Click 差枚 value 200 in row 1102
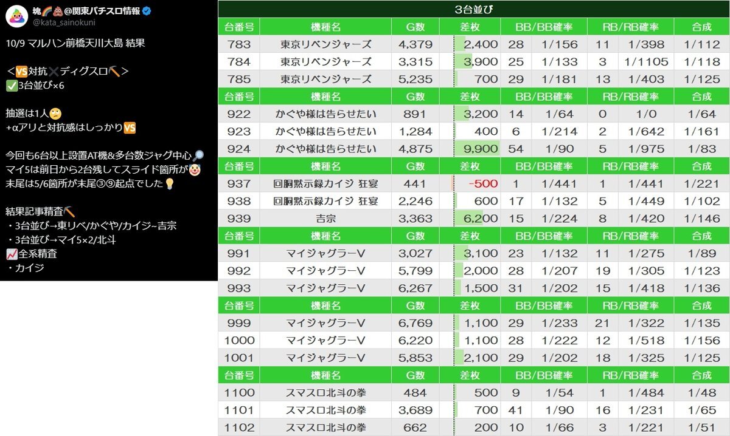 487,428
